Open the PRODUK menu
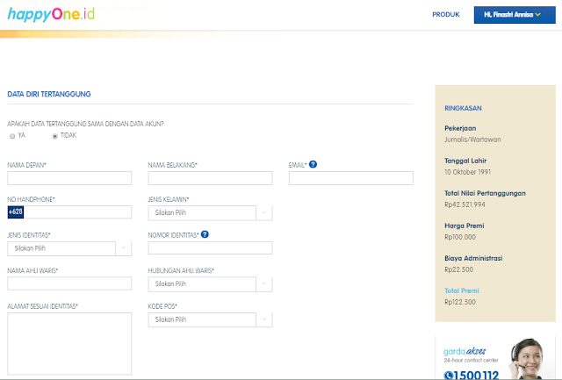The height and width of the screenshot is (380, 562). click(445, 15)
